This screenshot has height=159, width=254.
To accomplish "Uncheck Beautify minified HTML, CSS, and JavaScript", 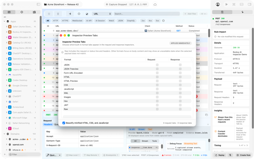I will coord(63,123).
